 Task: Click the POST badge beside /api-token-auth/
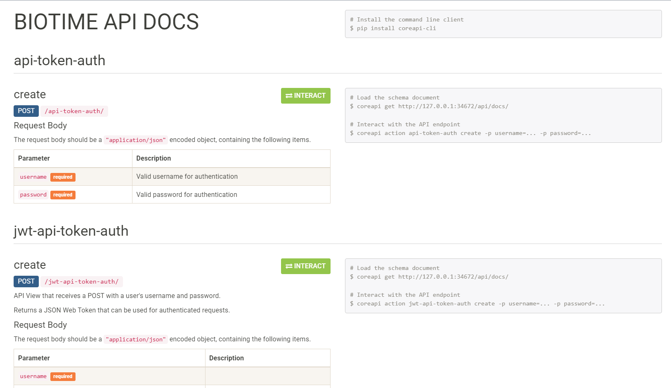[26, 111]
